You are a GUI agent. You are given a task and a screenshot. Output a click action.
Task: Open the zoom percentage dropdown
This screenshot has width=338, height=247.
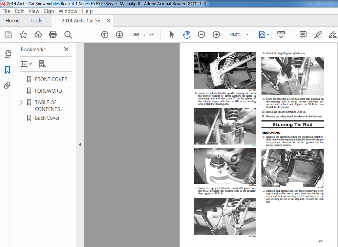(248, 35)
